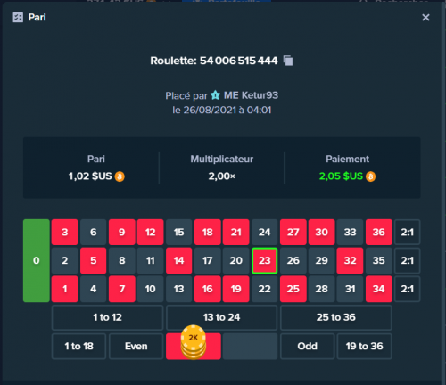Click top row 2:1 column bet
Screen dimensions: 446x385
pos(407,232)
